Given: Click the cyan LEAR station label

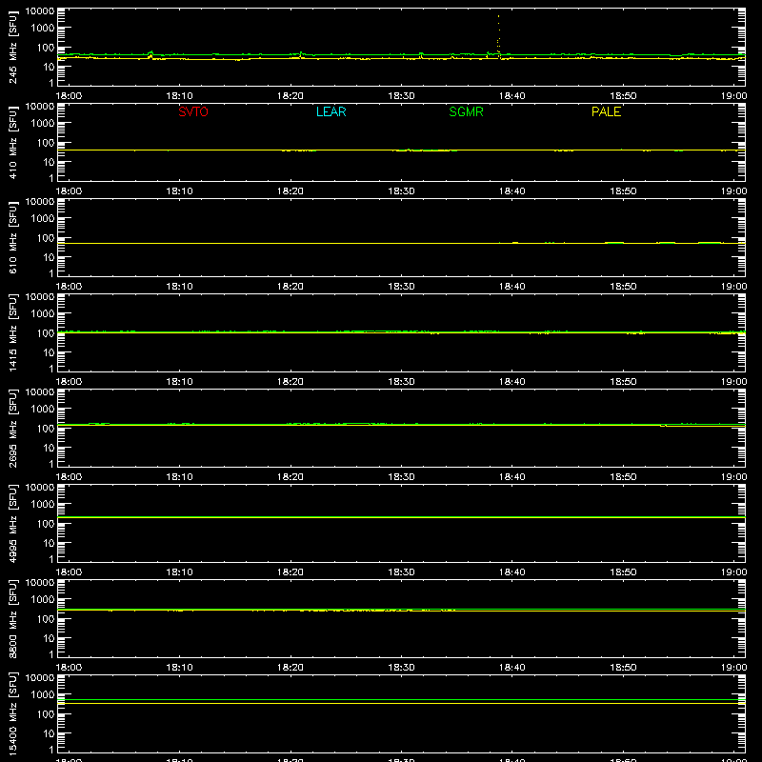Looking at the screenshot, I should click(331, 111).
